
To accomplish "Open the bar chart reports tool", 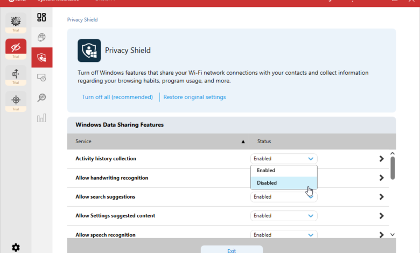I will [41, 118].
